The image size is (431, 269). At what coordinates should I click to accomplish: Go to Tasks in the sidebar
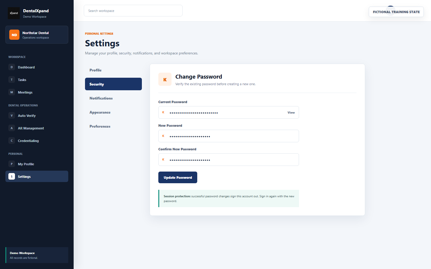37,80
